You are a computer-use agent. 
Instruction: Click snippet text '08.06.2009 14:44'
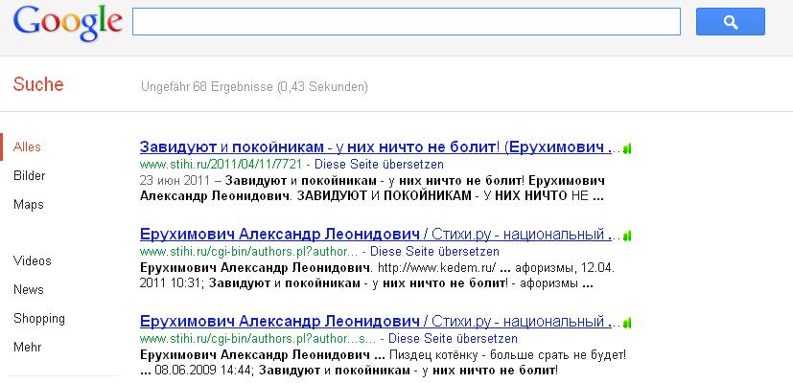[202, 371]
